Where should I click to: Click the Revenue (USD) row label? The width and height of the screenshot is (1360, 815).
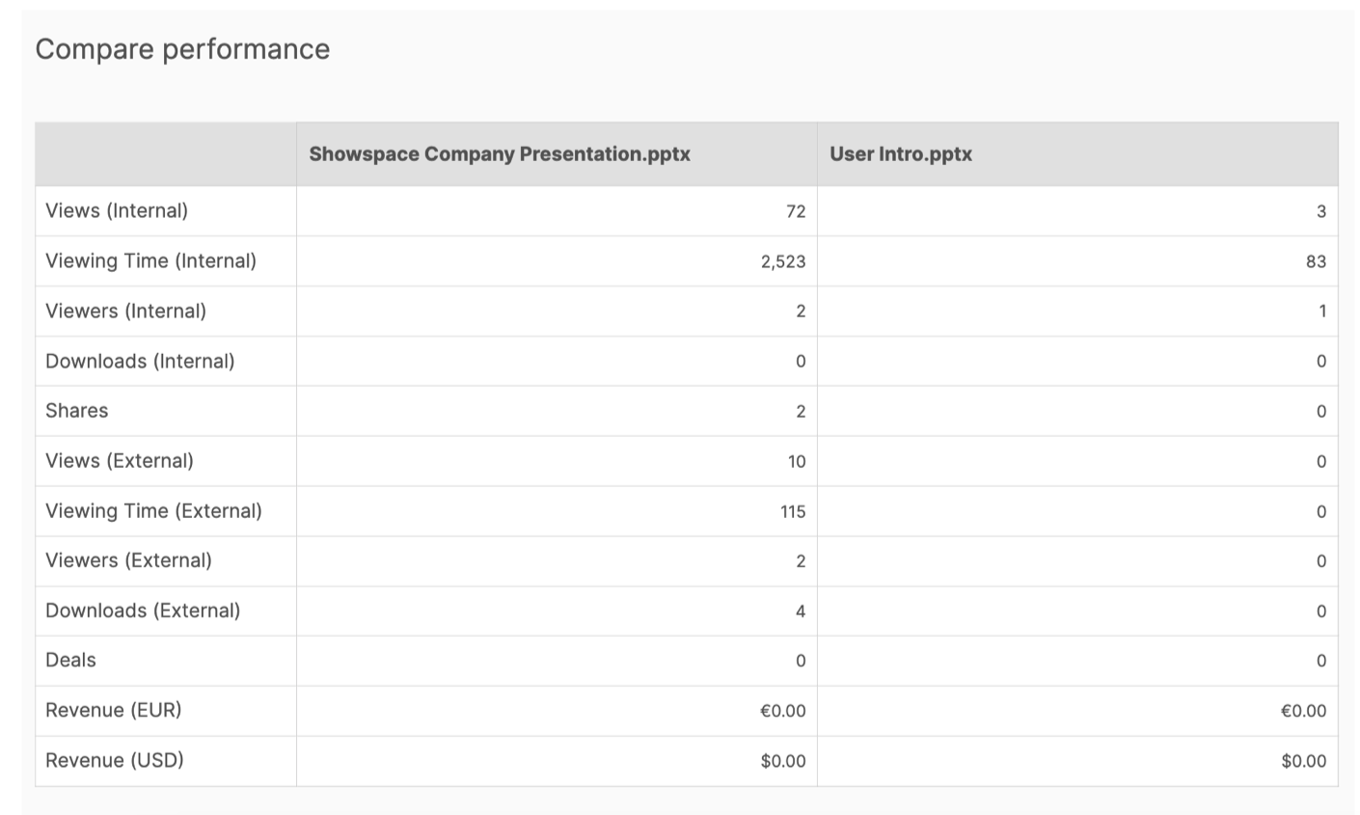coord(116,760)
